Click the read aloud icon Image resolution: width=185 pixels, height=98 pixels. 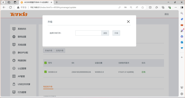[x=137, y=7]
